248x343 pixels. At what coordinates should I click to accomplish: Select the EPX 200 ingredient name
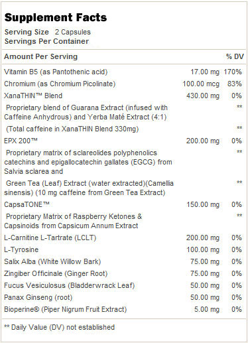[21, 141]
